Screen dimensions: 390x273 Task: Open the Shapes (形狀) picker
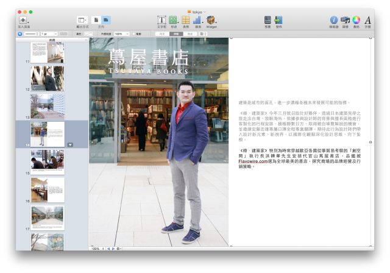click(173, 20)
